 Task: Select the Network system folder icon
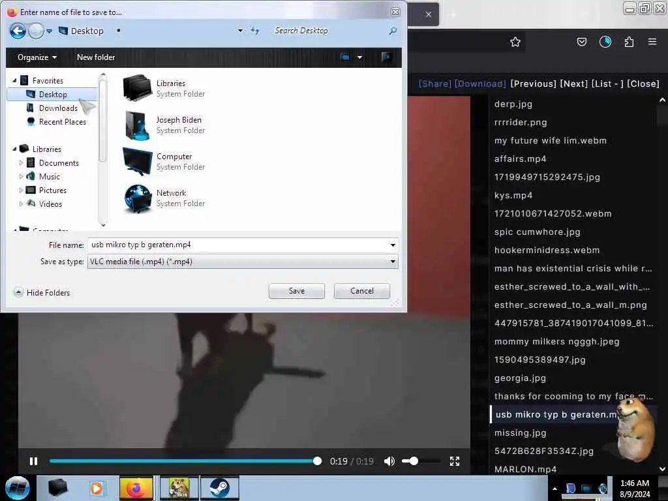click(x=137, y=198)
